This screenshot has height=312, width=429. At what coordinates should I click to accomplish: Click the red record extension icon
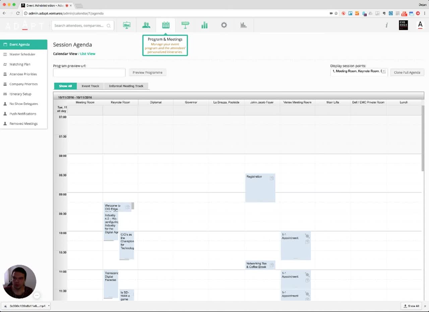click(418, 13)
